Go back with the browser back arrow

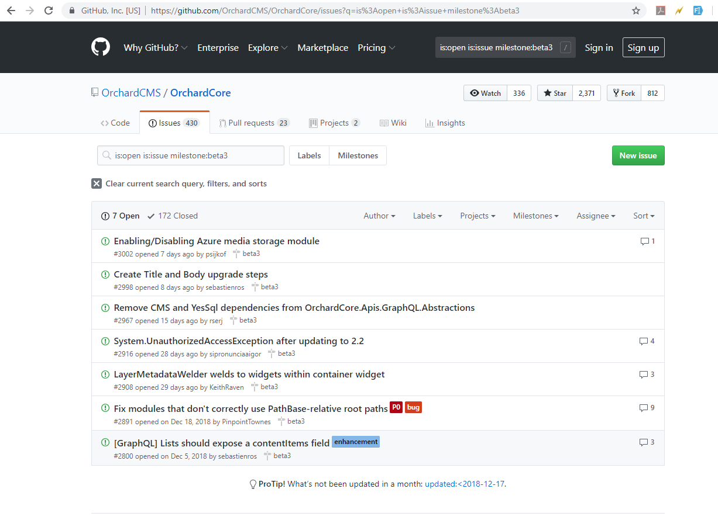pyautogui.click(x=11, y=11)
